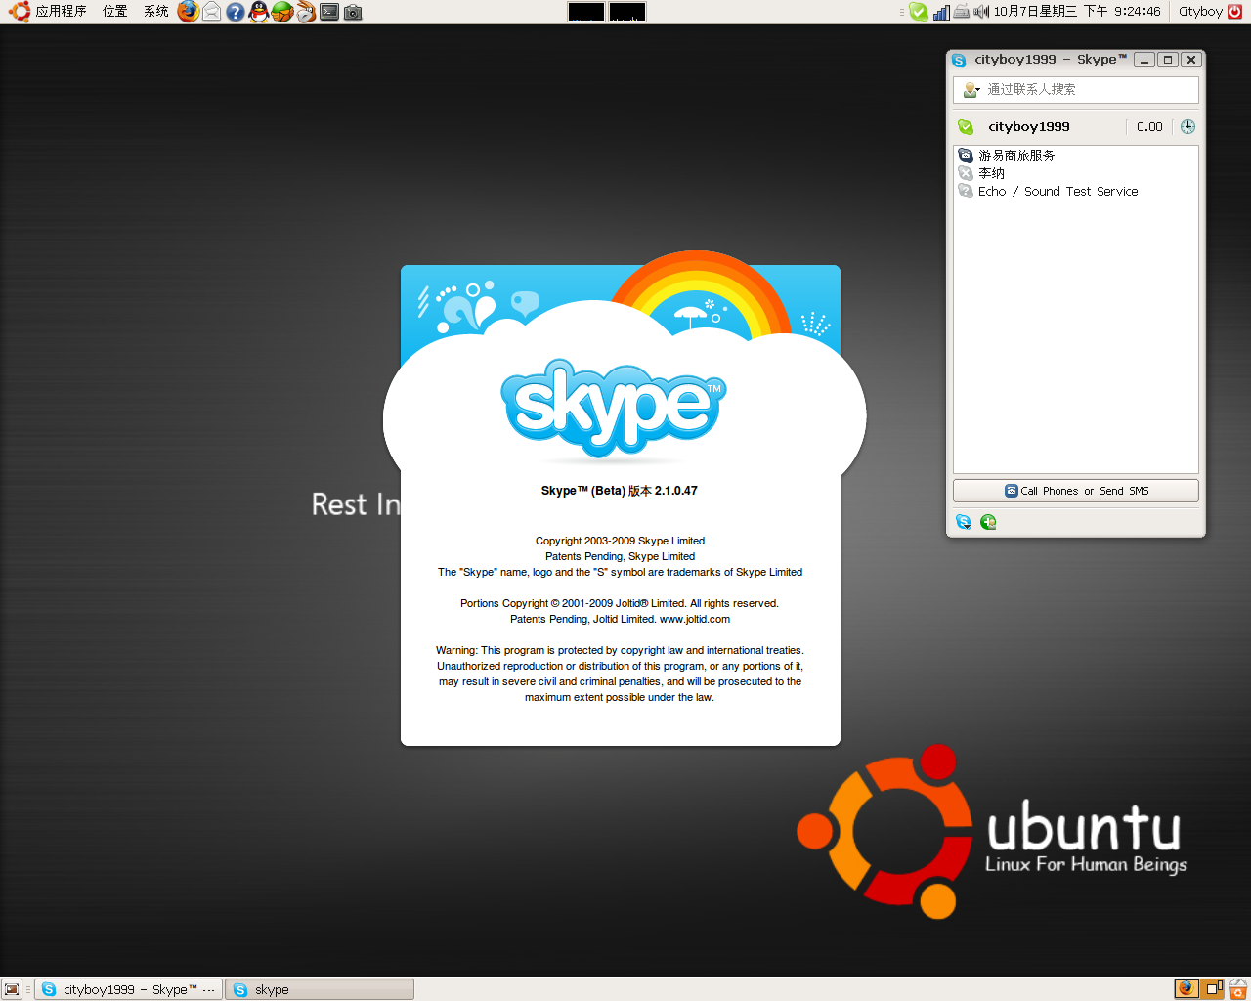Open the trash icon in bottom panel
This screenshot has height=1001, width=1251.
(x=1238, y=988)
